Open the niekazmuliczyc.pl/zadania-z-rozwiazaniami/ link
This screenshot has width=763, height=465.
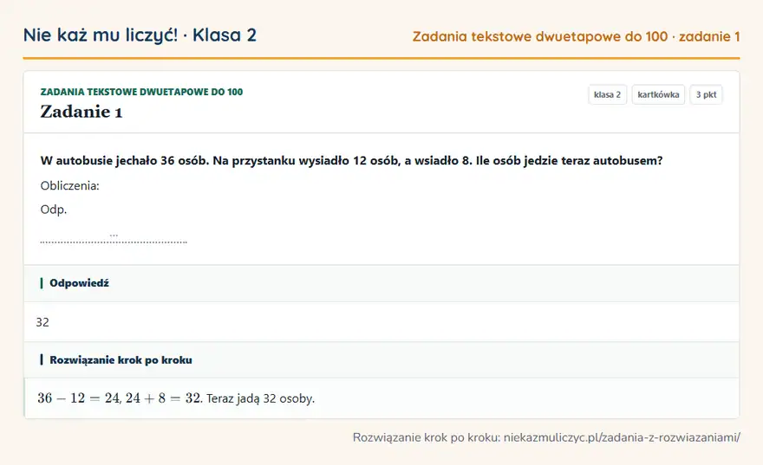click(x=622, y=437)
